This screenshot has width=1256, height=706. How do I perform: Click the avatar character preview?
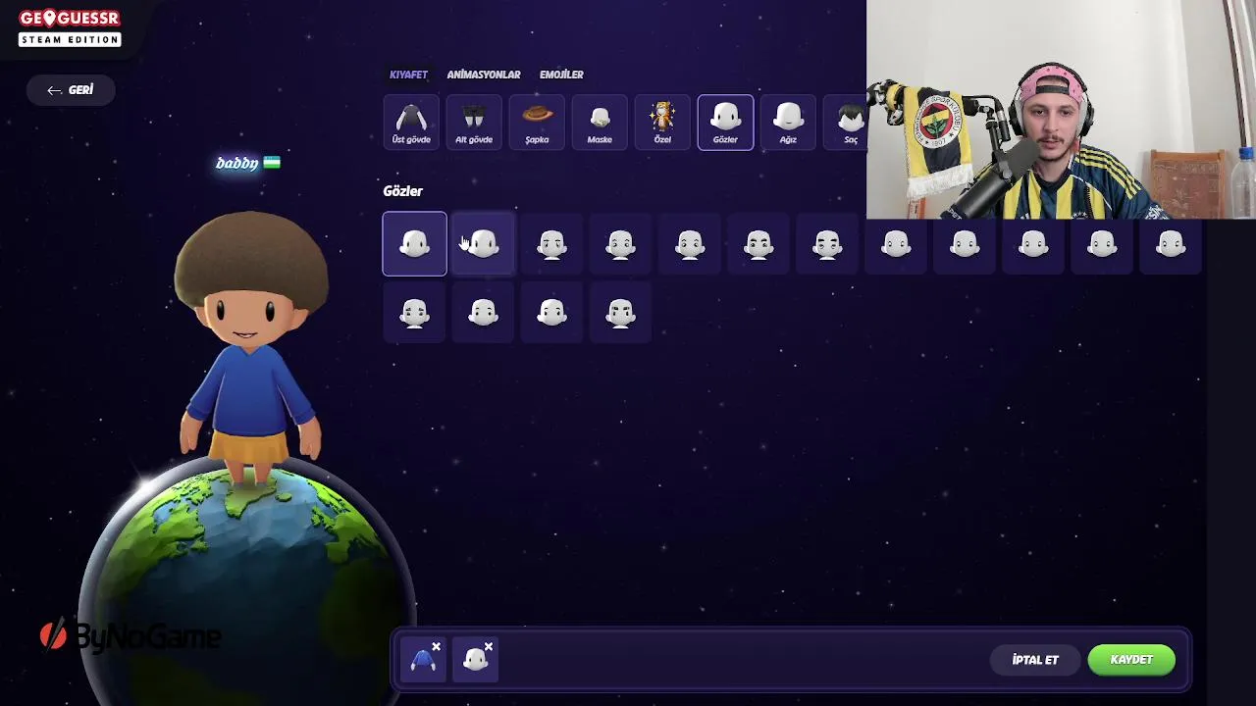(x=250, y=348)
